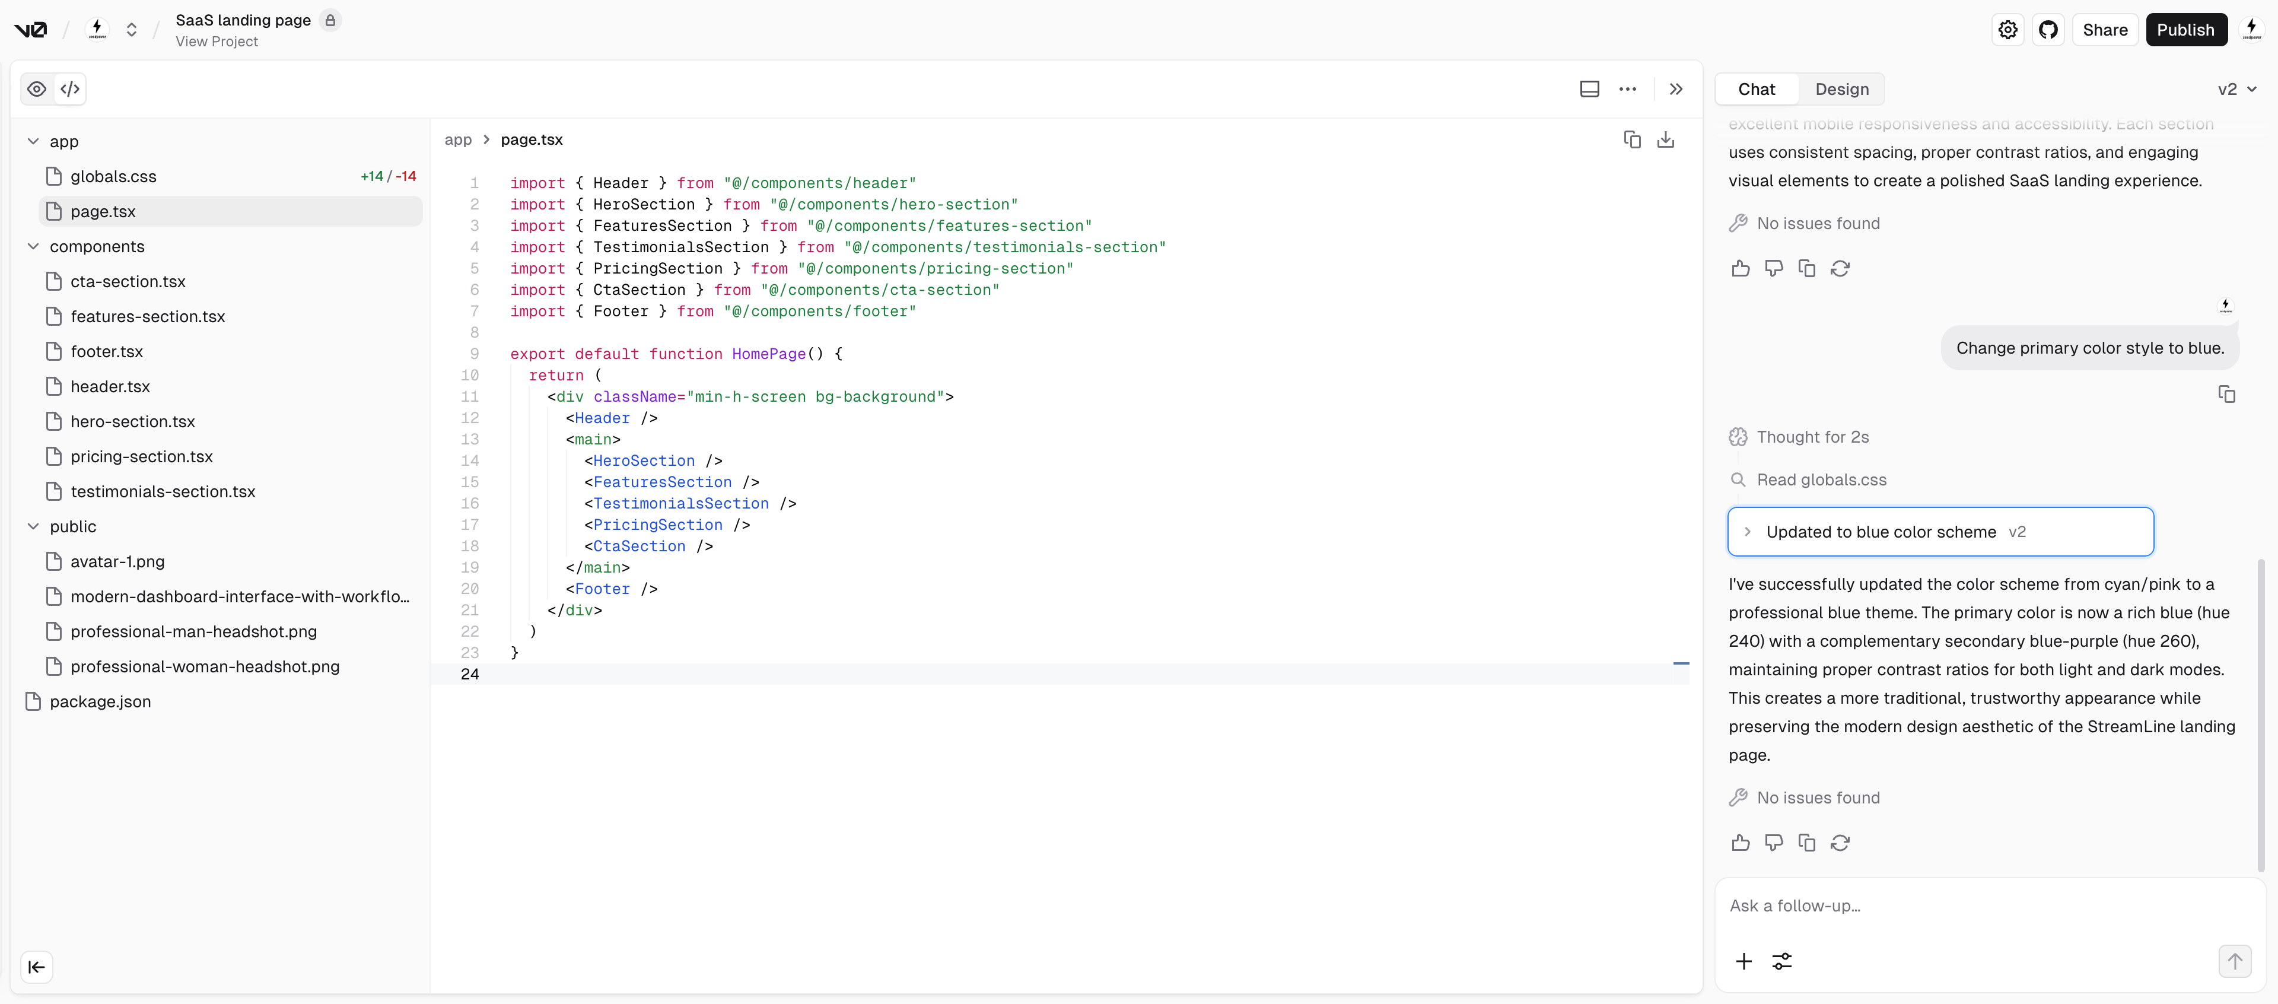
Task: Switch to preview eye view
Action: coord(37,90)
